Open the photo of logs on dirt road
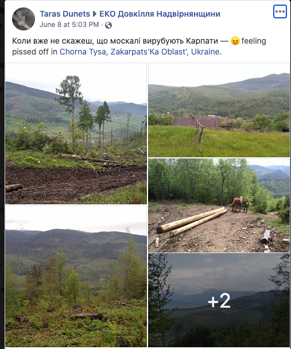 pyautogui.click(x=219, y=205)
